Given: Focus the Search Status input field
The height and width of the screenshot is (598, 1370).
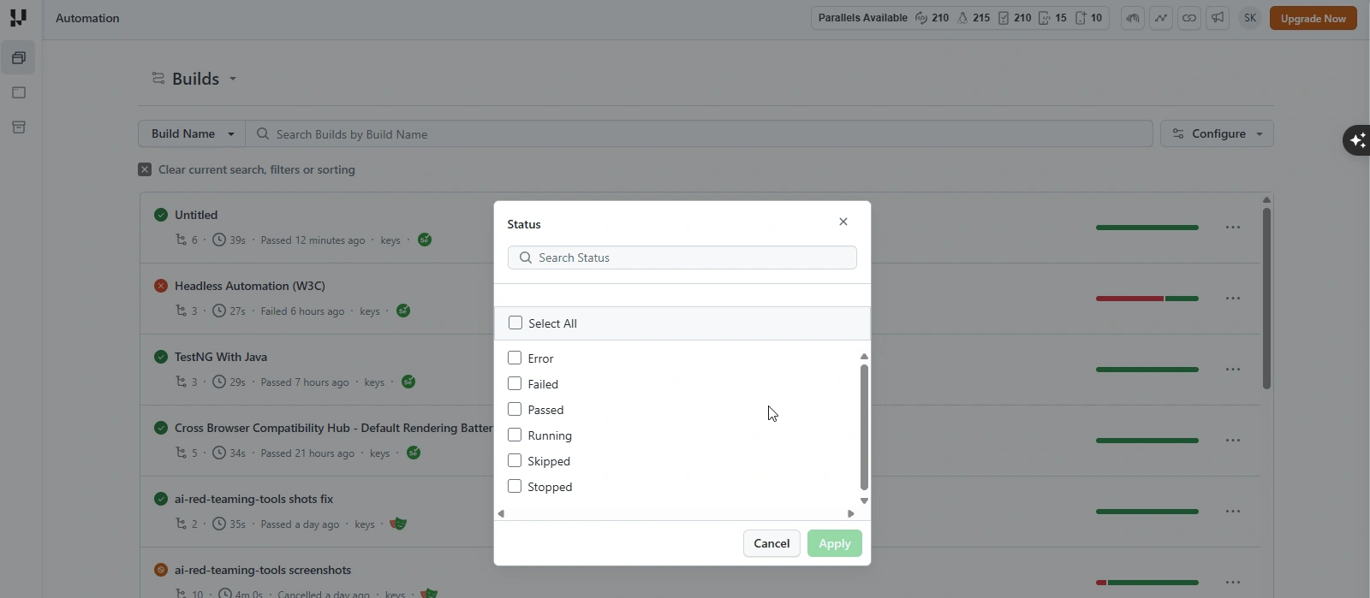Looking at the screenshot, I should click(x=682, y=258).
